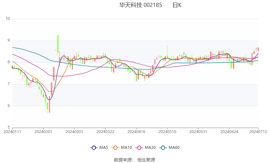Screen dimensions: 269x163
Task: Hide the MA30 series via its label
Action: coord(150,148)
